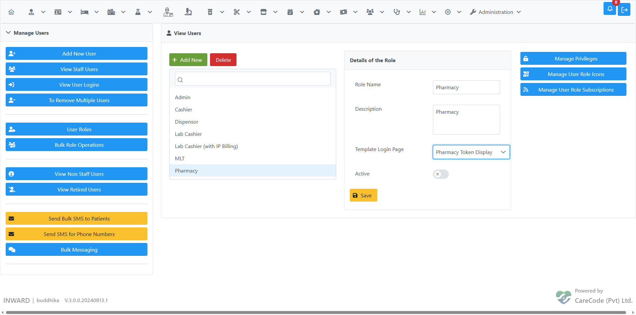Click the search magnifier icon in roles list
636x315 pixels.
pyautogui.click(x=180, y=80)
